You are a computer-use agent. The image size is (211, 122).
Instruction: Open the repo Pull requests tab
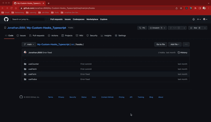37,36
